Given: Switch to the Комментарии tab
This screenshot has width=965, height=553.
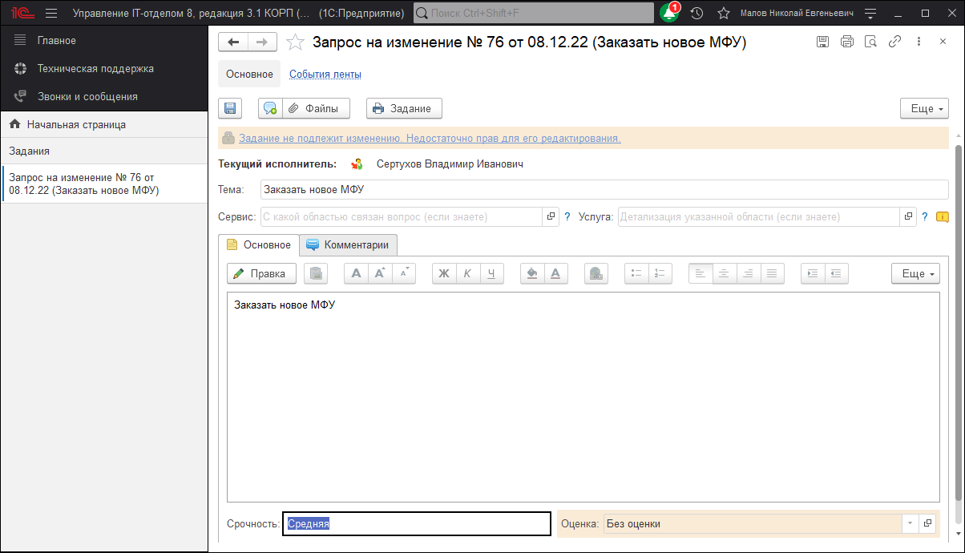Looking at the screenshot, I should click(348, 244).
